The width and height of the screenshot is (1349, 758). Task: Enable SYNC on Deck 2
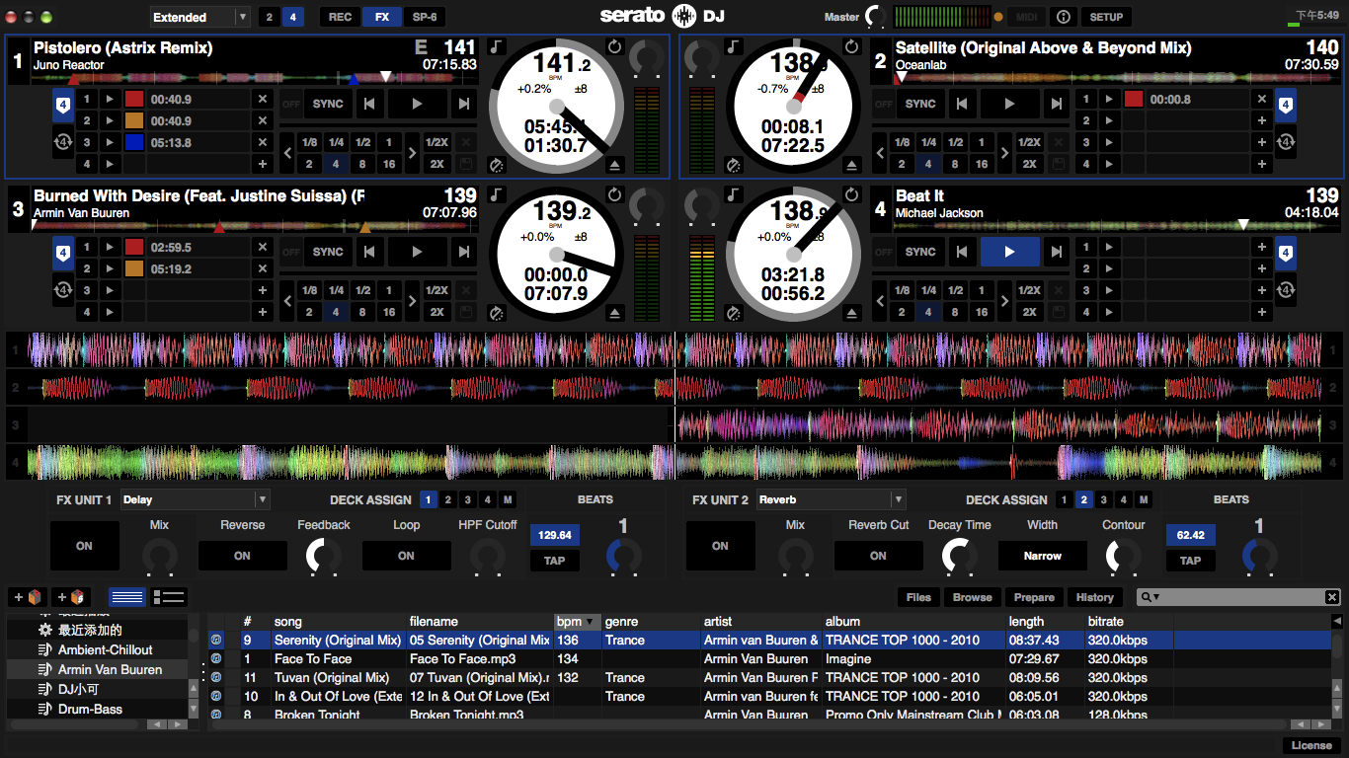point(919,103)
